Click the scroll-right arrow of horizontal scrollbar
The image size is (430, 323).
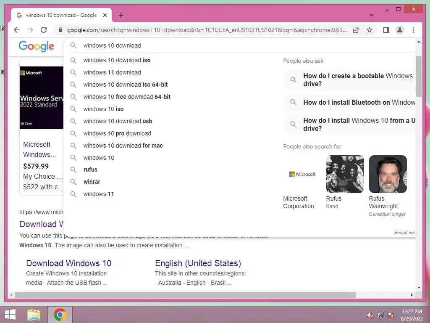(412, 295)
